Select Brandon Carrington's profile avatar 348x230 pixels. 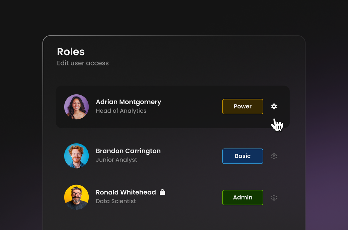76,156
